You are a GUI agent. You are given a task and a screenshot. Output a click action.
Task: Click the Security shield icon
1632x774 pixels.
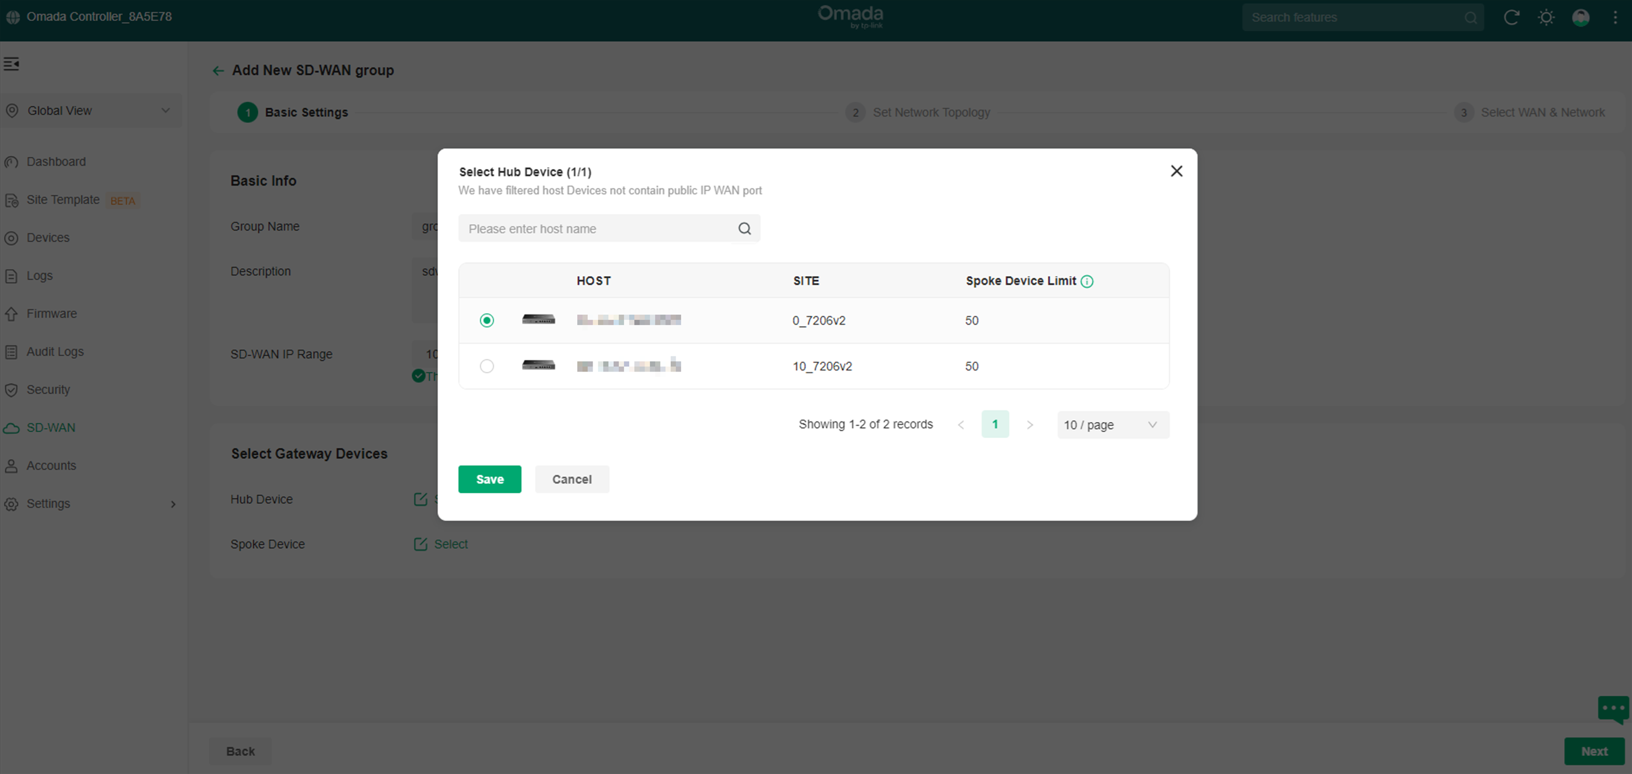(11, 390)
